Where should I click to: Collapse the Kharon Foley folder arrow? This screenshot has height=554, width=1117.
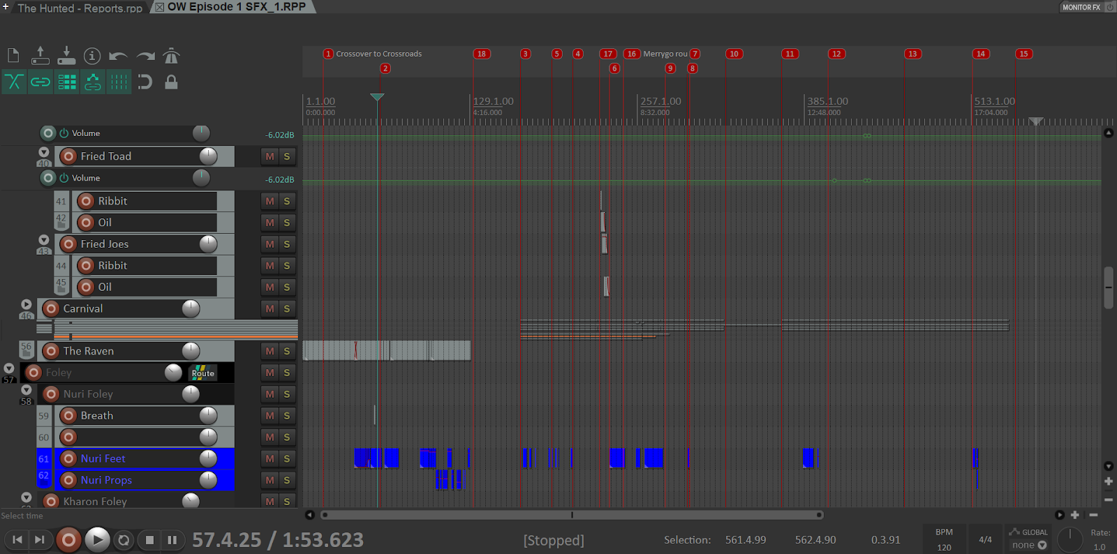pyautogui.click(x=27, y=497)
